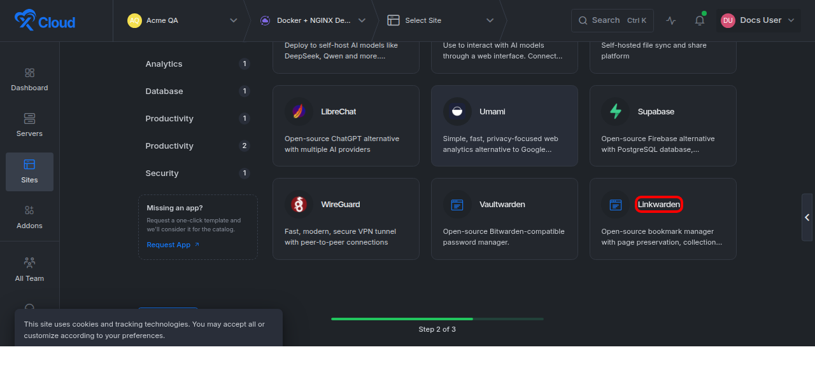Open the notifications bell
The width and height of the screenshot is (815, 387).
700,20
